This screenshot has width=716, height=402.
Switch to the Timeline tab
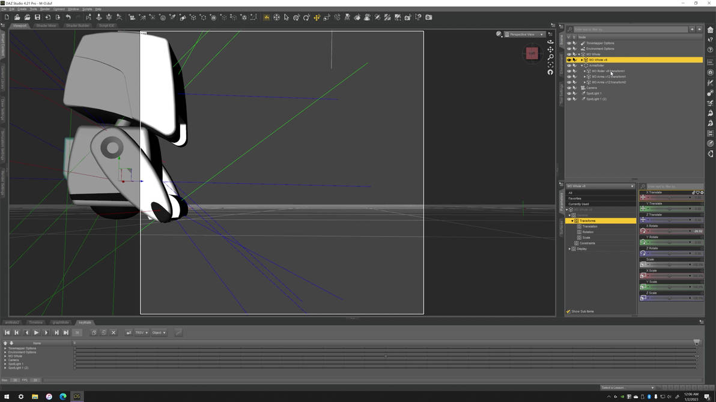(35, 323)
